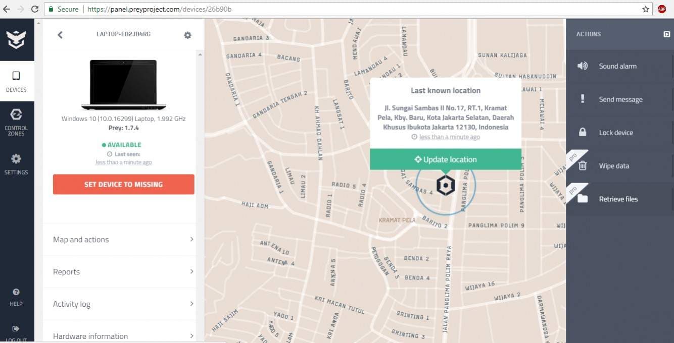This screenshot has width=674, height=343.
Task: Open the ABP extension icon
Action: pos(662,9)
